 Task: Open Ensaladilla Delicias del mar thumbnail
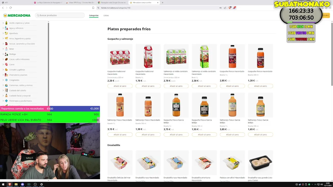pyautogui.click(x=120, y=163)
